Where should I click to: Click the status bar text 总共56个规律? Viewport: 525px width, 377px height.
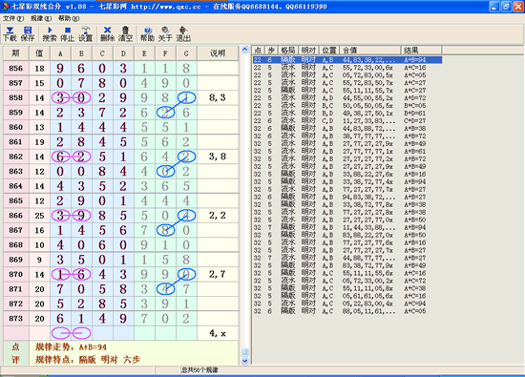coord(199,370)
